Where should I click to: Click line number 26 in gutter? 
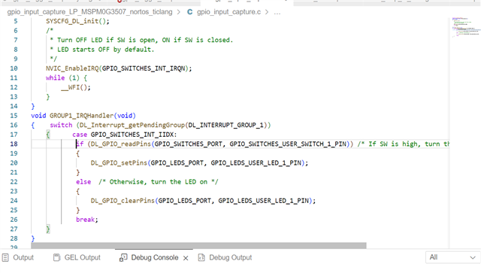(14, 220)
